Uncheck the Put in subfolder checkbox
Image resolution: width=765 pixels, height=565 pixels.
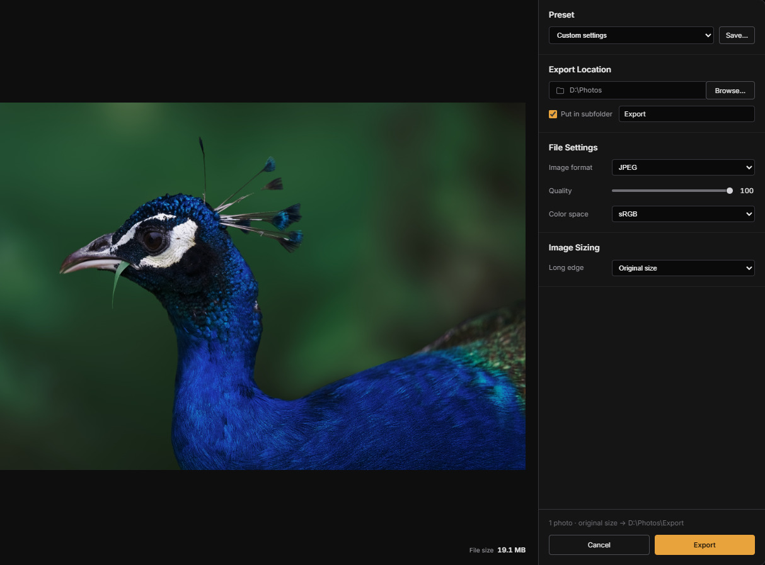pyautogui.click(x=553, y=114)
